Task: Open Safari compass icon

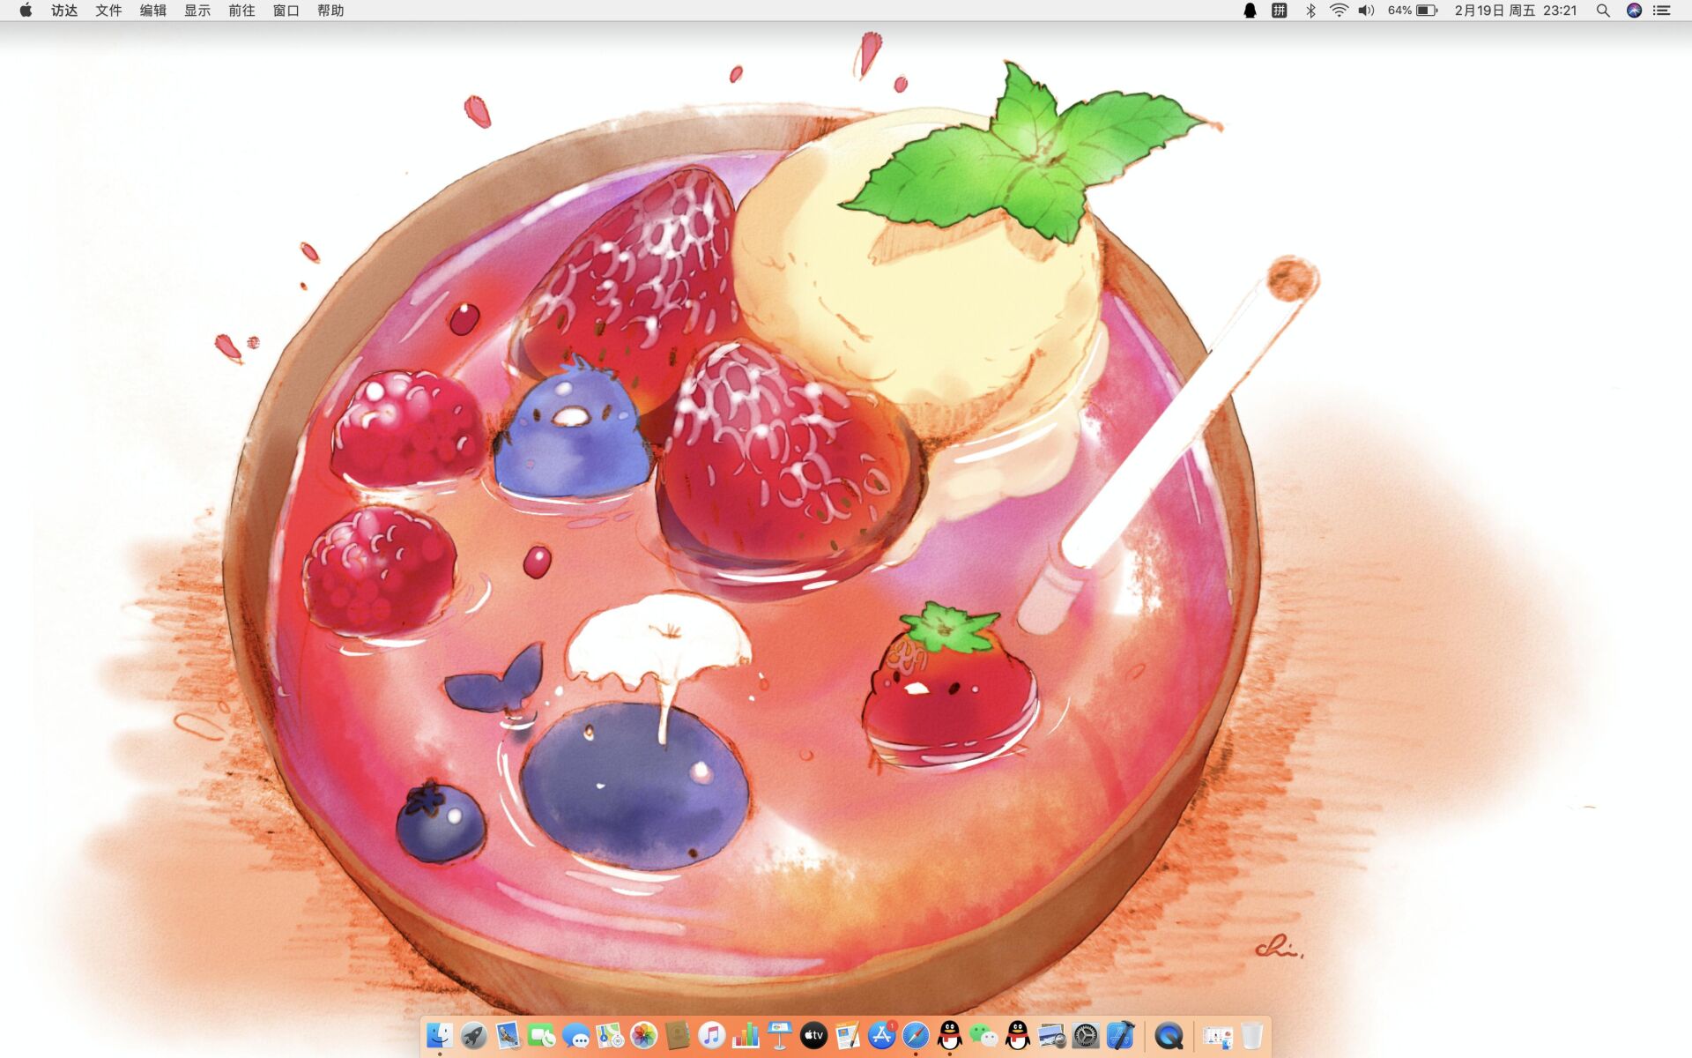Action: coord(916,1035)
